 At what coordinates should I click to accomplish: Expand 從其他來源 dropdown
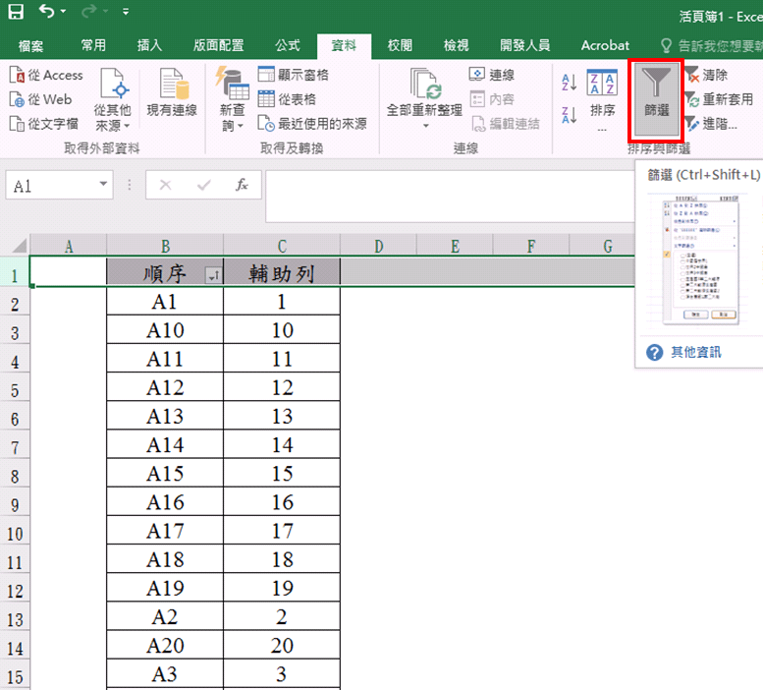(x=113, y=118)
